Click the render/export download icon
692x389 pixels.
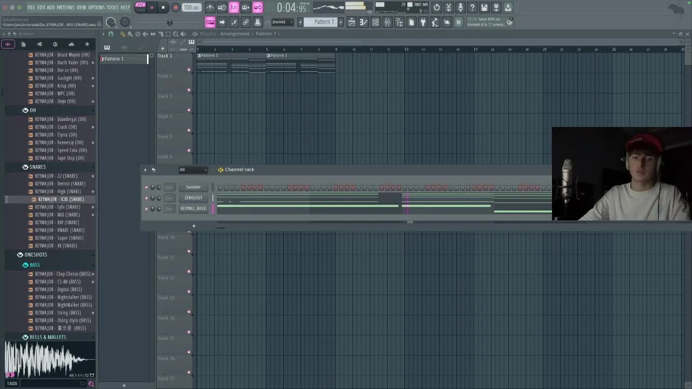click(x=508, y=8)
